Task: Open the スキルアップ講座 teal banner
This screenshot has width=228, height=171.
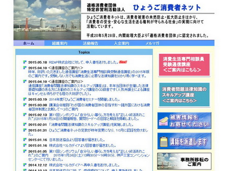Action: pyautogui.click(x=184, y=95)
